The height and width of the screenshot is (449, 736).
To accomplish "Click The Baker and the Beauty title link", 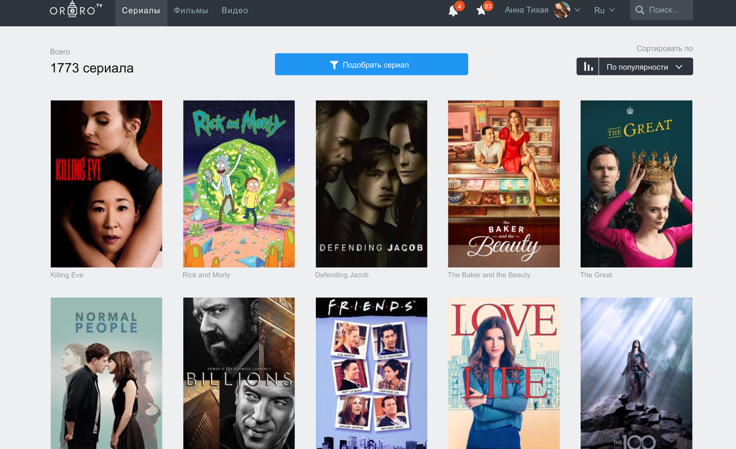I will [x=489, y=275].
